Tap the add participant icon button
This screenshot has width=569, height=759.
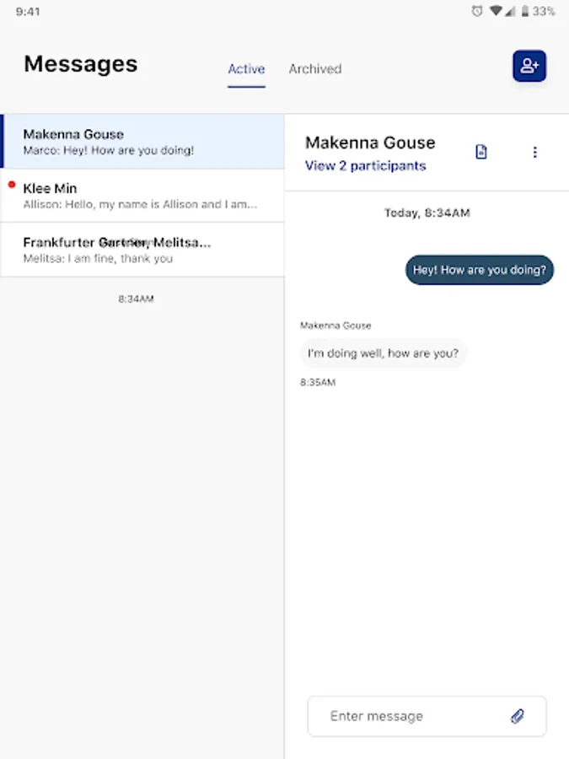(529, 66)
